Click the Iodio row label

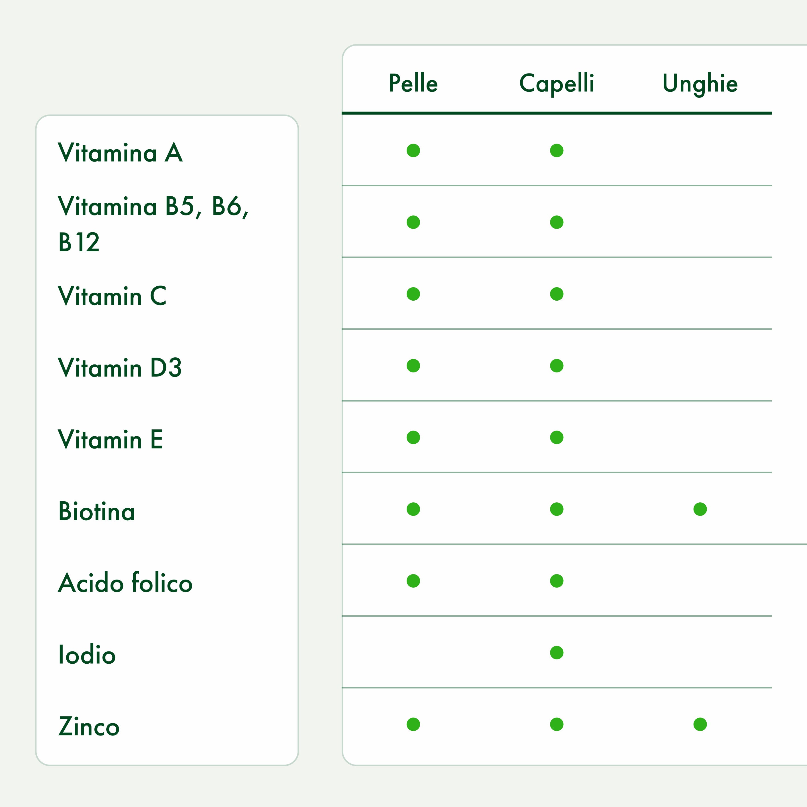87,655
